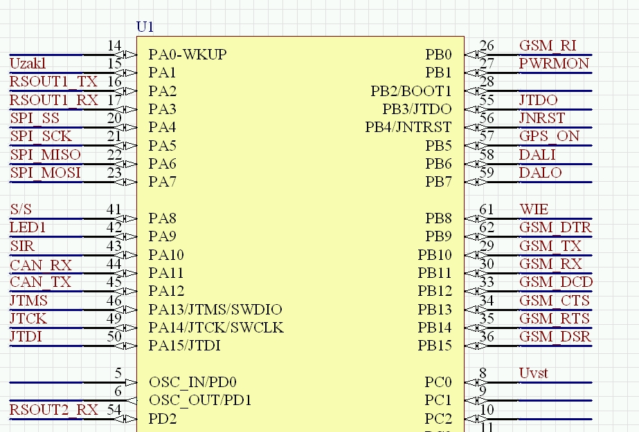Click the JTCK net label

point(28,318)
